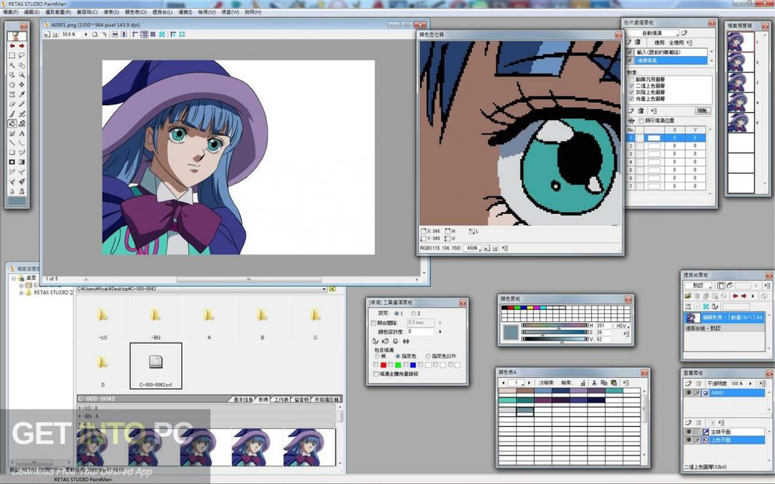Viewport: 775px width, 484px height.
Task: Click 次檢索 button in color table A
Action: click(x=546, y=382)
